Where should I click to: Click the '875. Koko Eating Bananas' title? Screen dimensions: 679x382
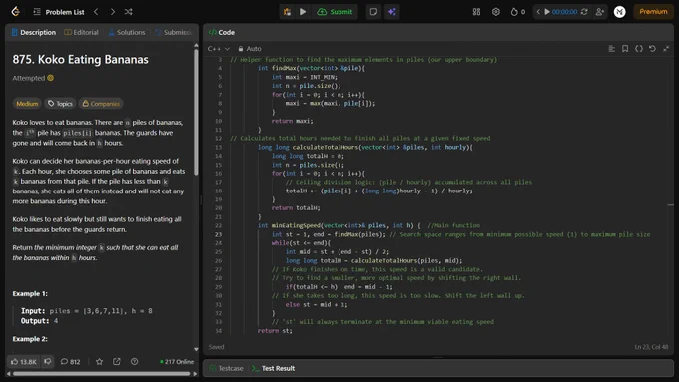81,59
